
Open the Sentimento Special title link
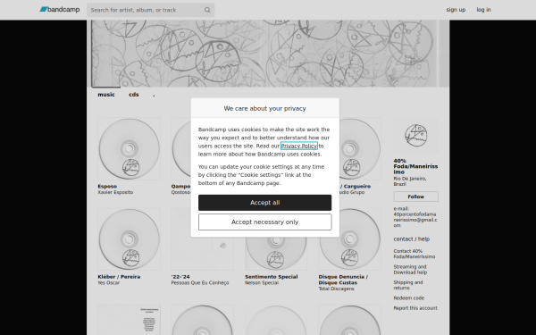pos(272,277)
